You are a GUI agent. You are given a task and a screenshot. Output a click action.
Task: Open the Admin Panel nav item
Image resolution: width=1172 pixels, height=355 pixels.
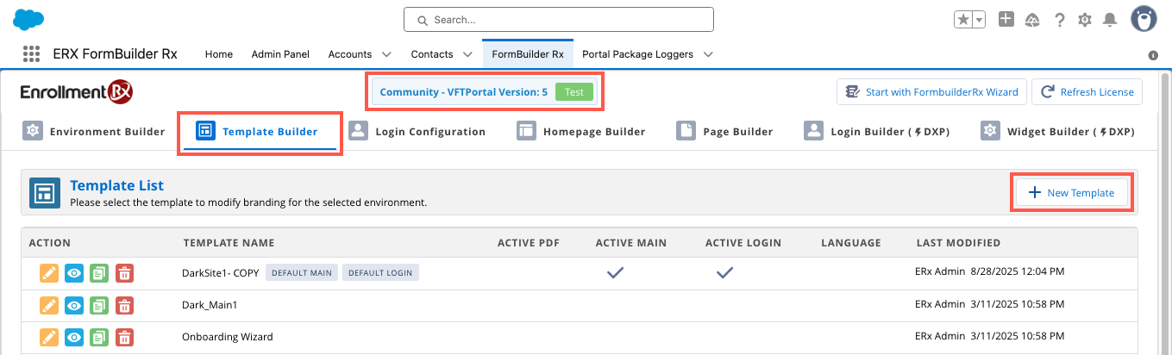point(280,54)
